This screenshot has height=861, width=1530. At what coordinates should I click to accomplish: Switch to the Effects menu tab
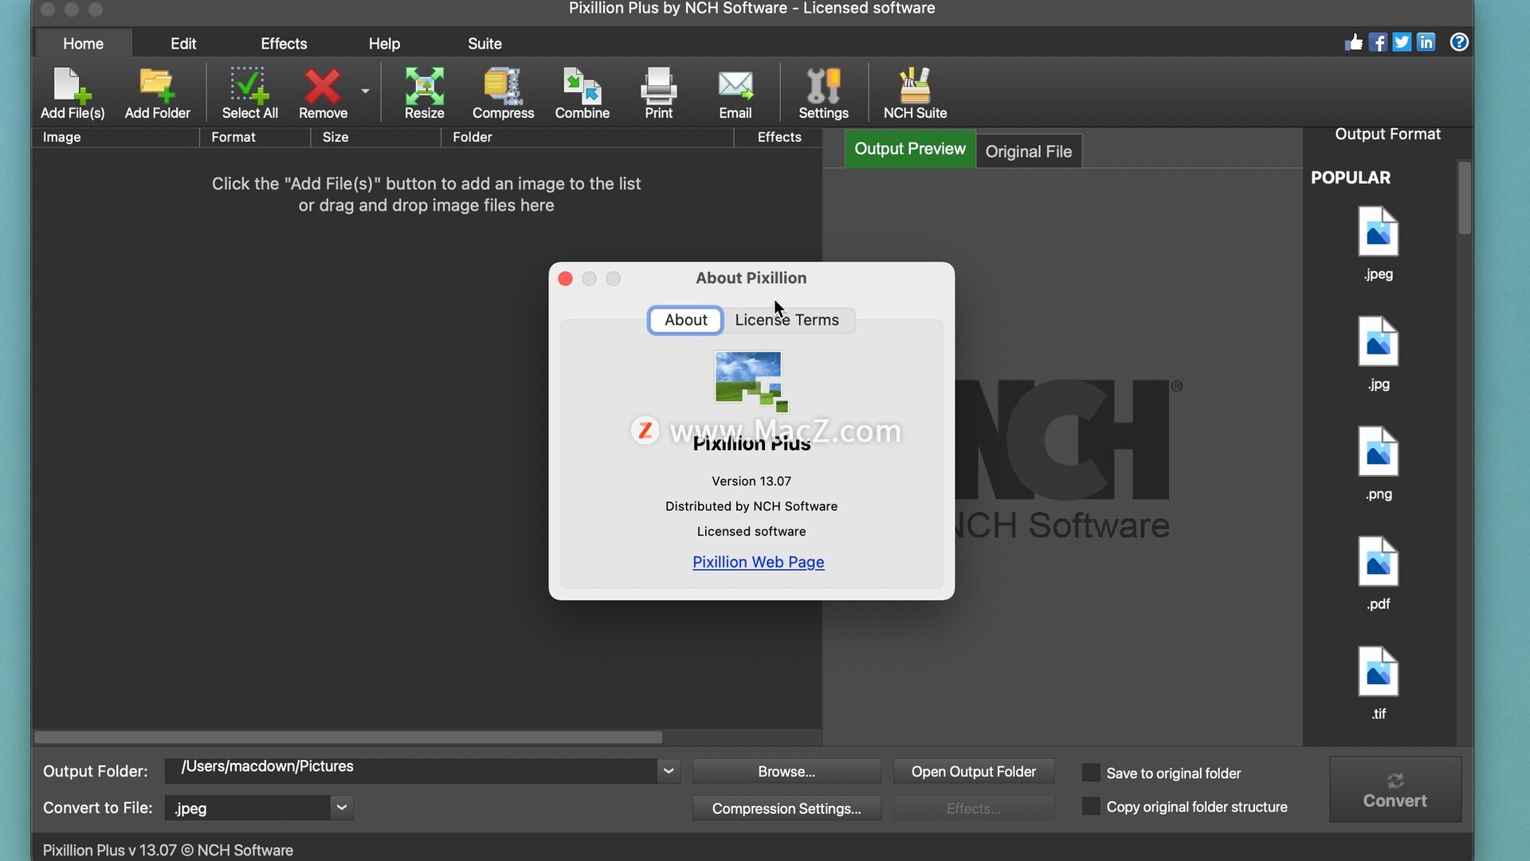284,44
